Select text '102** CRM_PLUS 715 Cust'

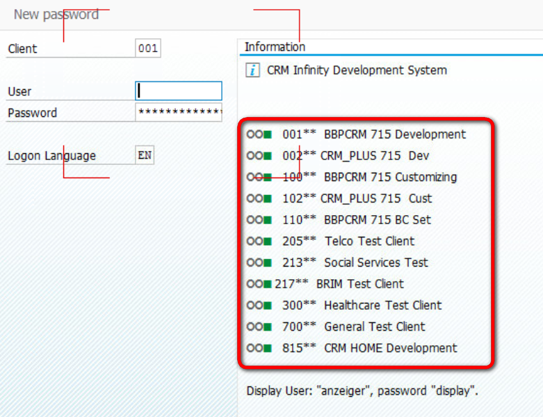pyautogui.click(x=357, y=198)
